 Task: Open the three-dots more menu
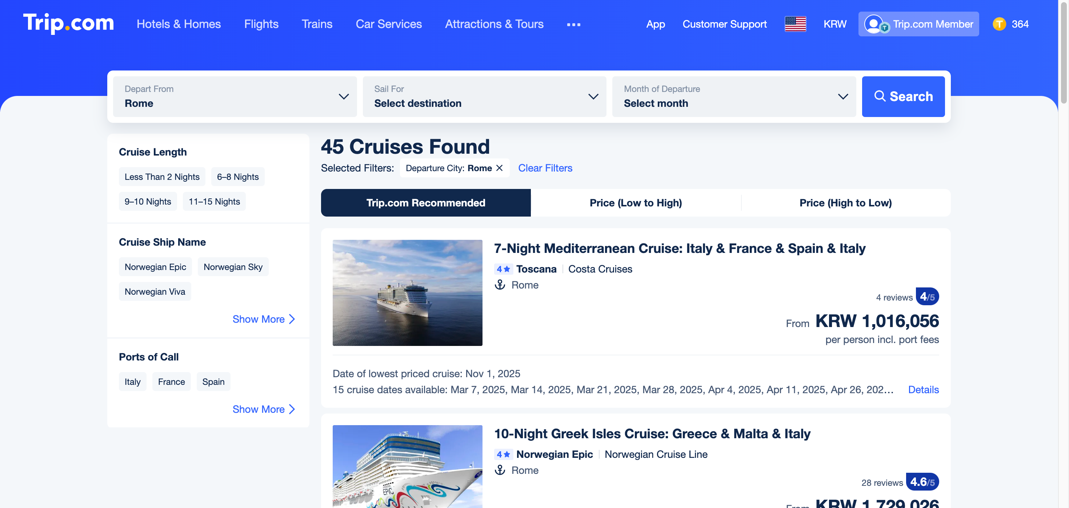click(x=573, y=24)
